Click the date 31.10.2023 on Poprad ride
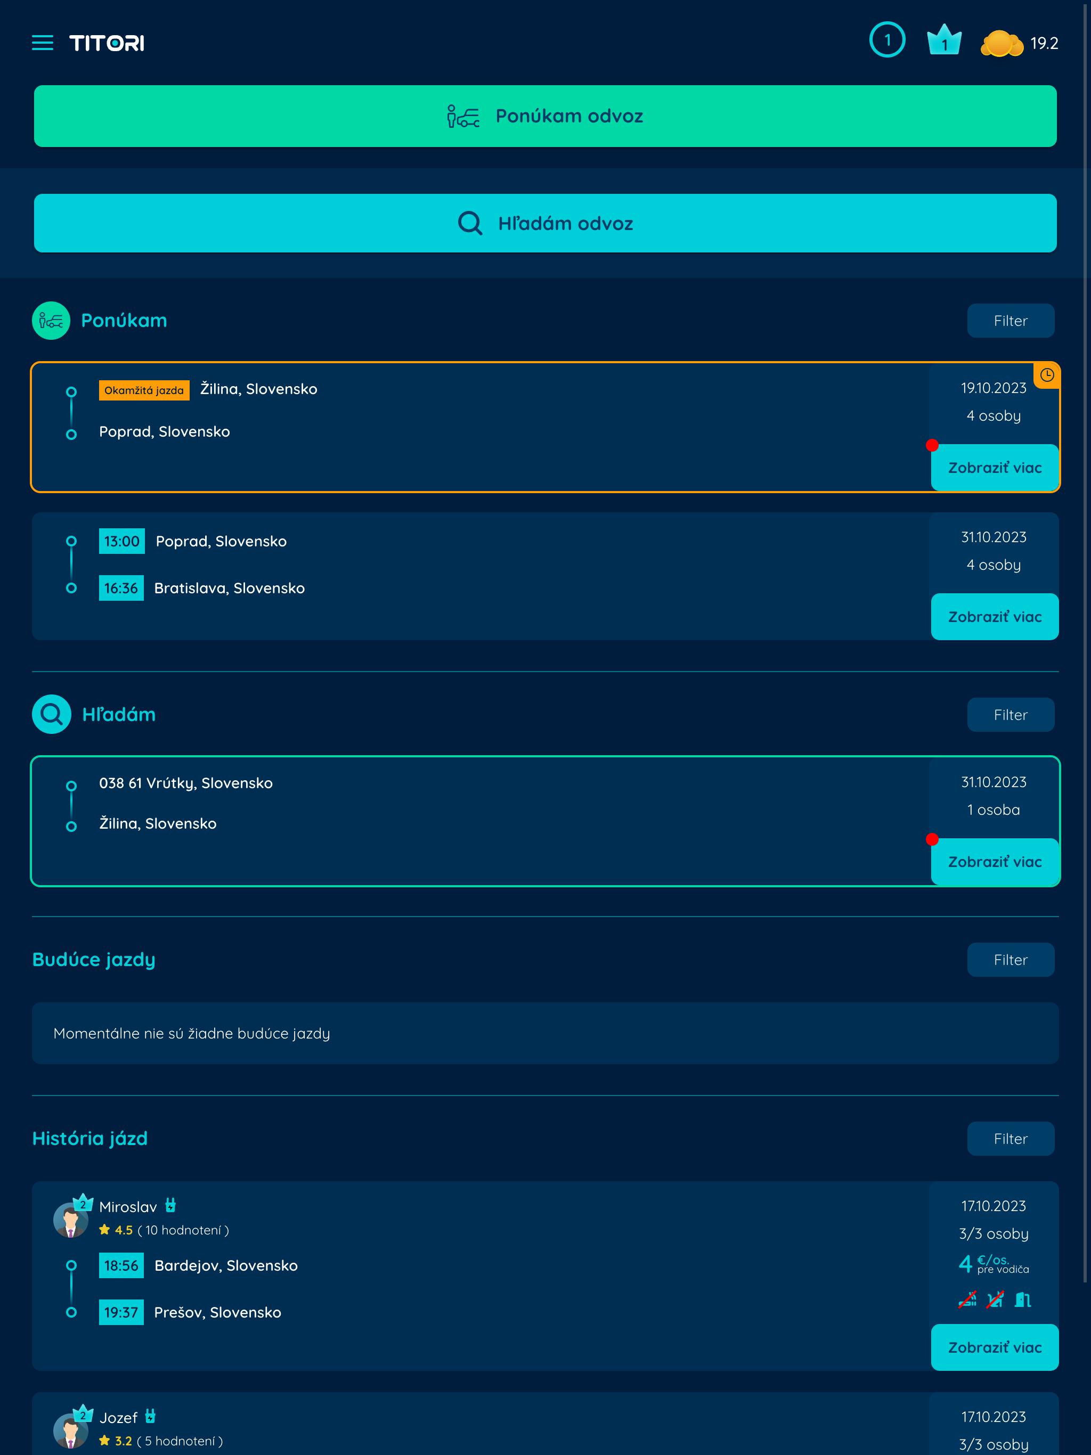The width and height of the screenshot is (1091, 1455). [x=994, y=537]
